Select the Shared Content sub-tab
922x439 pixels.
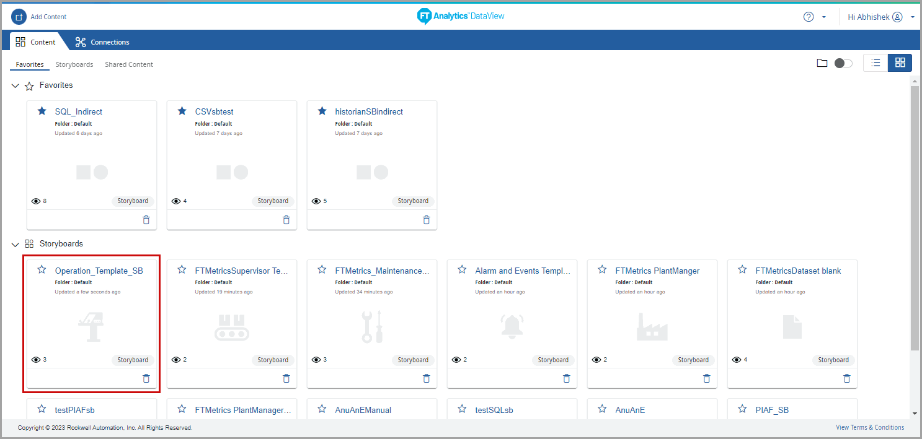pos(129,64)
